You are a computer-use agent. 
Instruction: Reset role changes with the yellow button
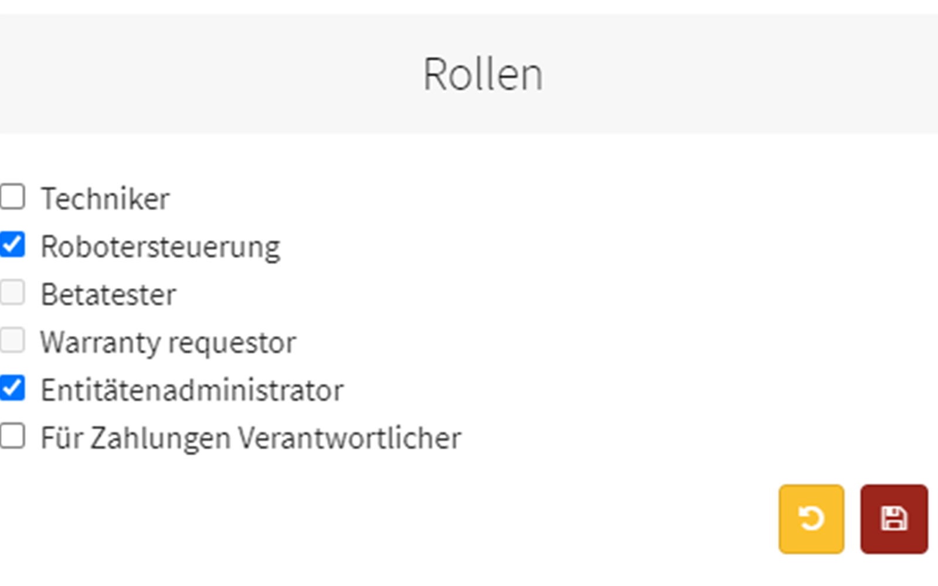click(811, 519)
